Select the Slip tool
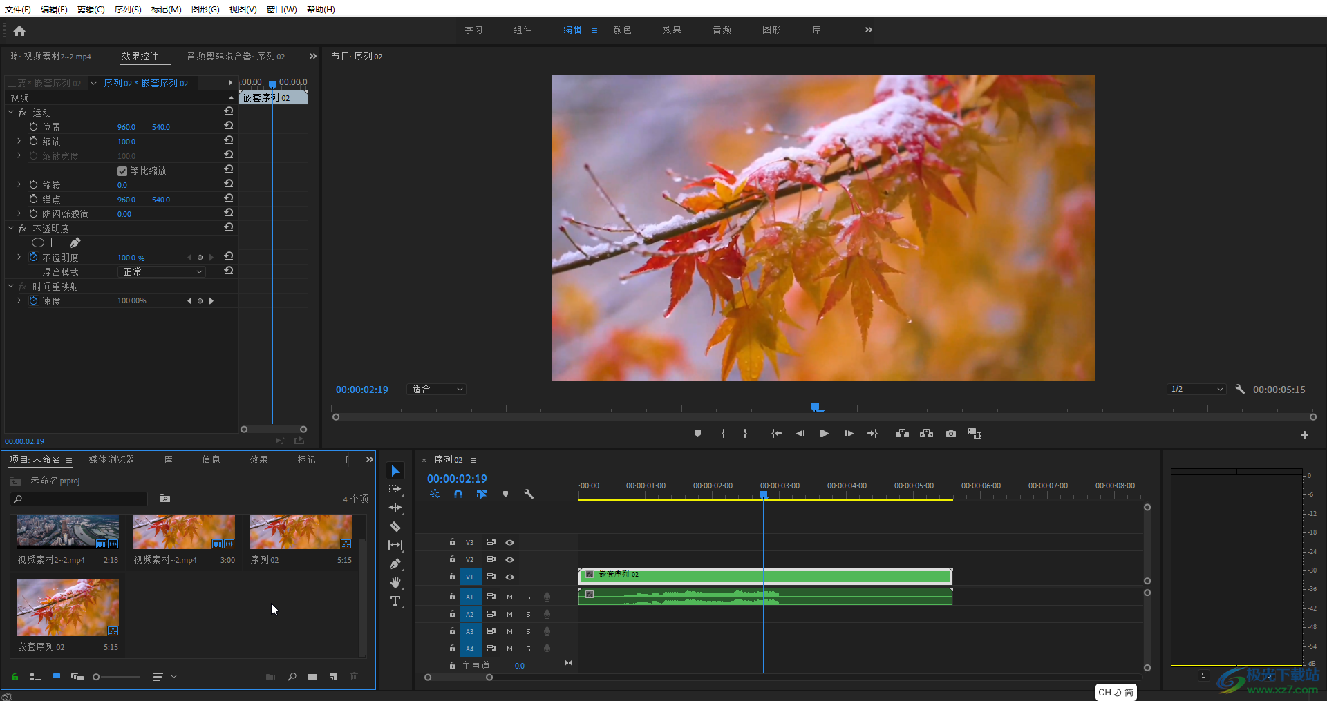This screenshot has height=701, width=1327. coord(395,545)
